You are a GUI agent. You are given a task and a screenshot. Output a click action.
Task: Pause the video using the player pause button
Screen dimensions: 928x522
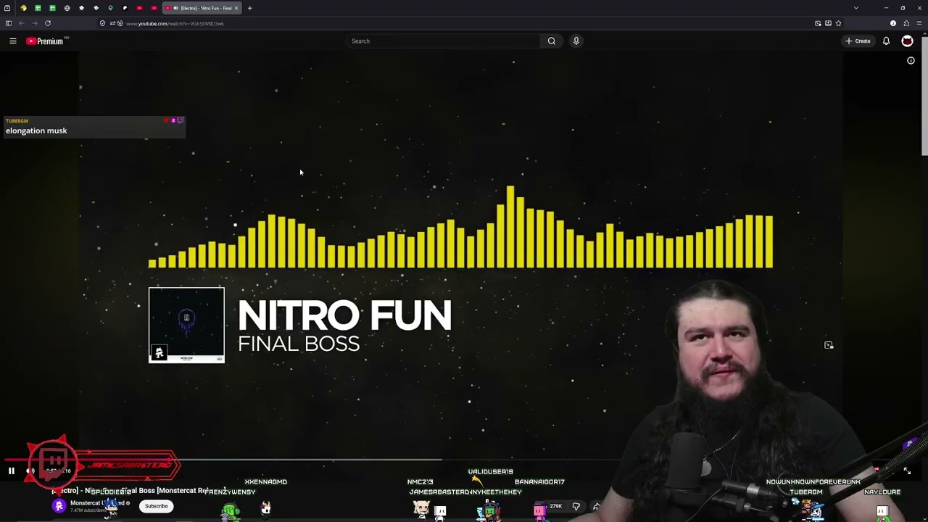pyautogui.click(x=12, y=471)
